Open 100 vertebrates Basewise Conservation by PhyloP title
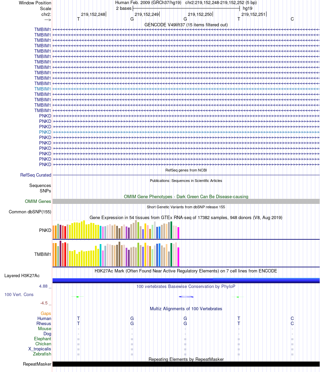Image resolution: width=320 pixels, height=372 pixels. (x=186, y=287)
